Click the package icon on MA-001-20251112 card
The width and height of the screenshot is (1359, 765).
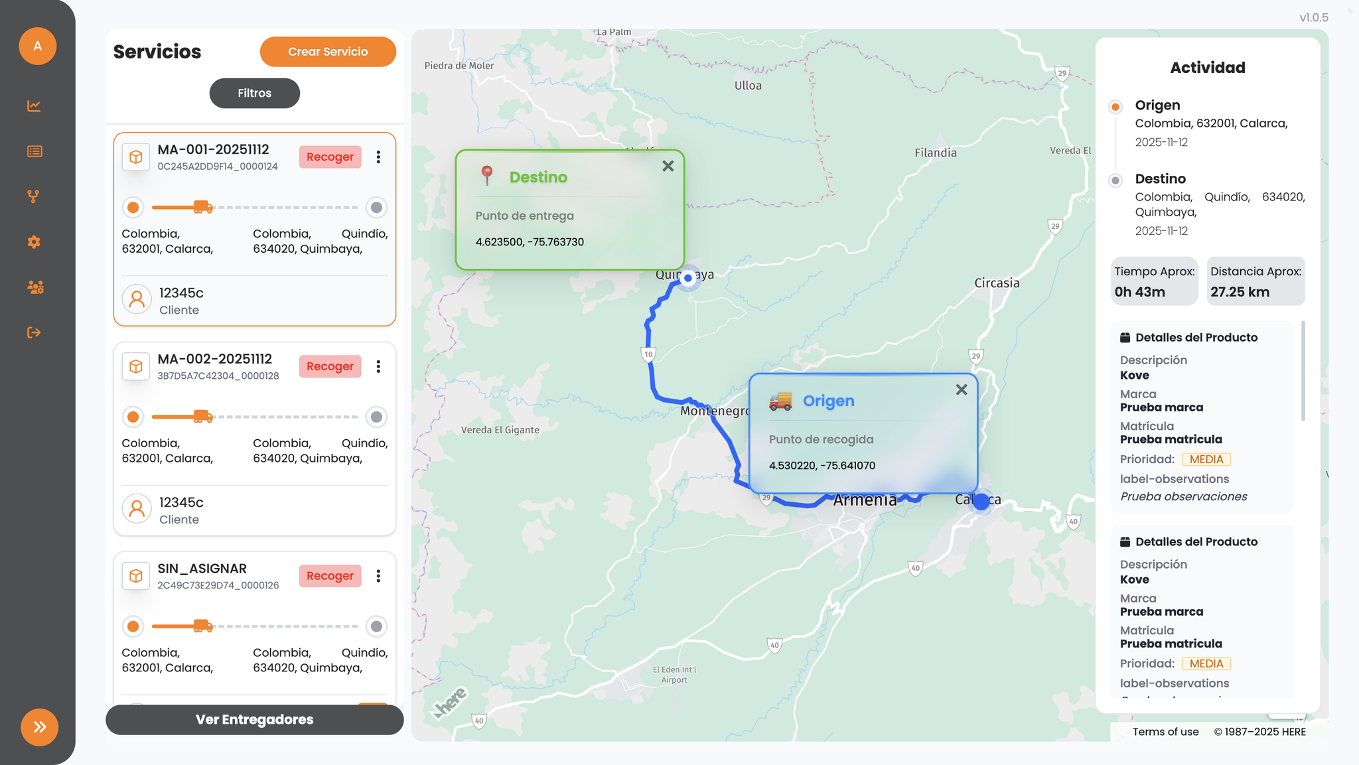[135, 157]
